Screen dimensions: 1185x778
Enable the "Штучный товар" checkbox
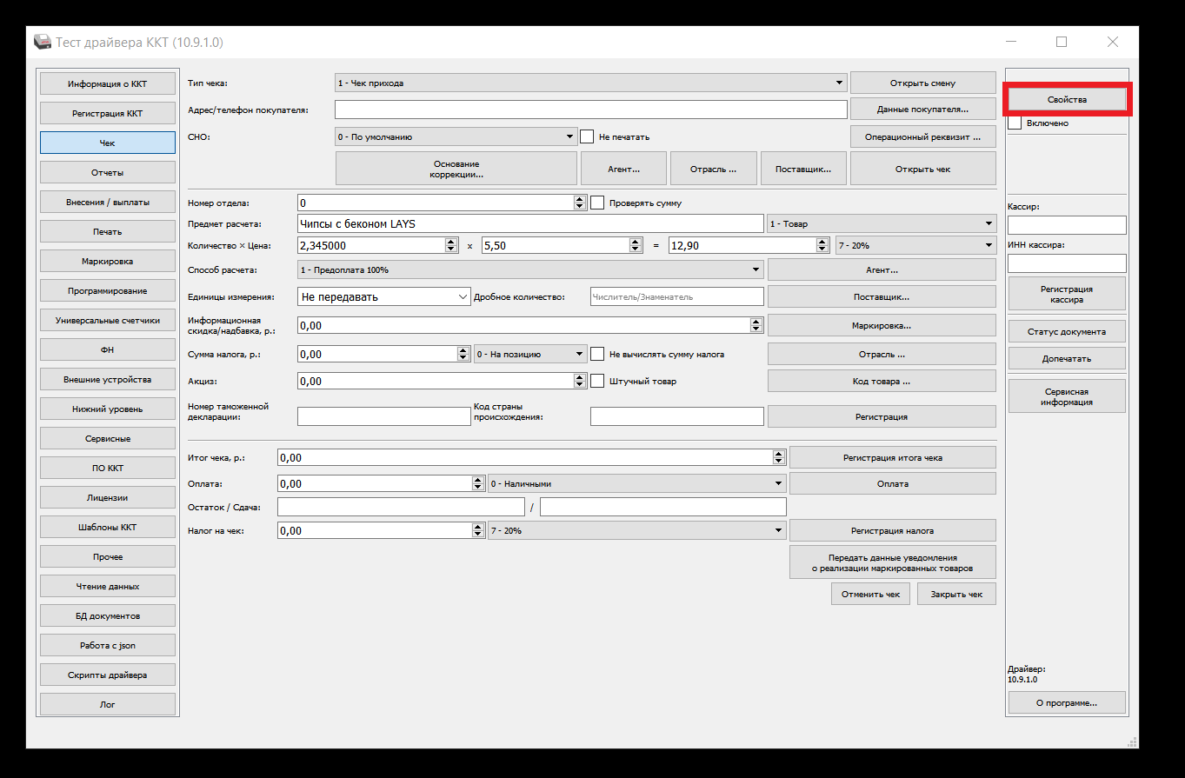coord(597,381)
